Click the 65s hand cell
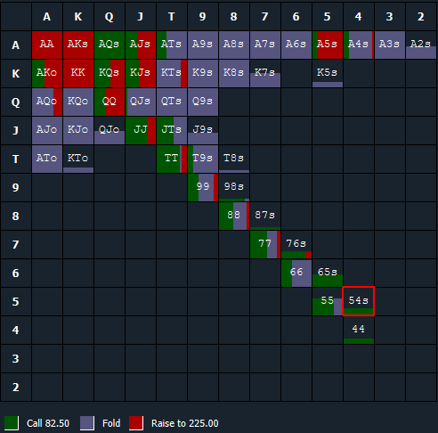 coord(328,273)
